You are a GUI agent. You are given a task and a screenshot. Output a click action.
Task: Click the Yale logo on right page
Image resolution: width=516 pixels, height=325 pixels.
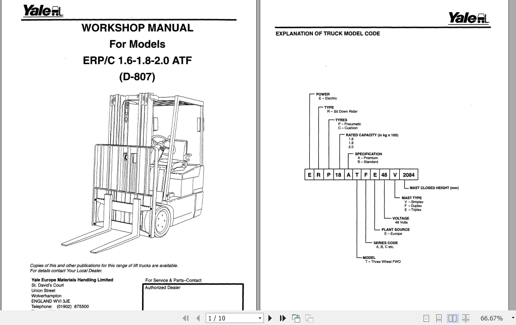pos(468,18)
